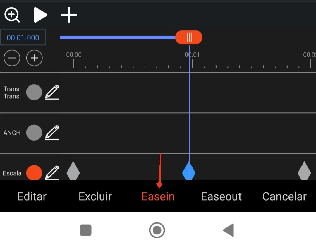
Task: Select the blue keyframe diamond on Escala
Action: pos(189,171)
